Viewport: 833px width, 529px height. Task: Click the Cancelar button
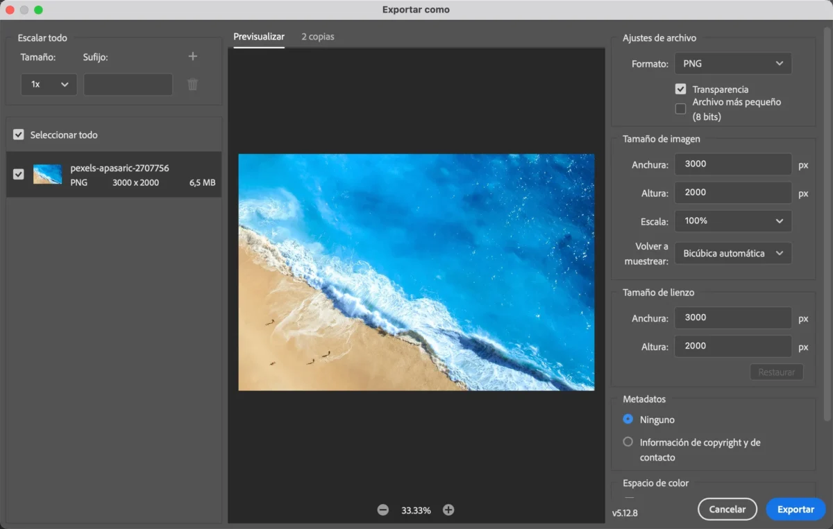click(727, 509)
